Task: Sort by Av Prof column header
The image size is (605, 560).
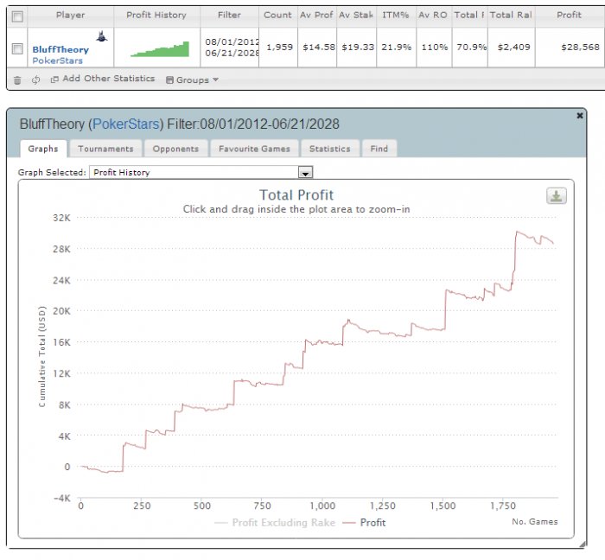Action: pyautogui.click(x=317, y=15)
